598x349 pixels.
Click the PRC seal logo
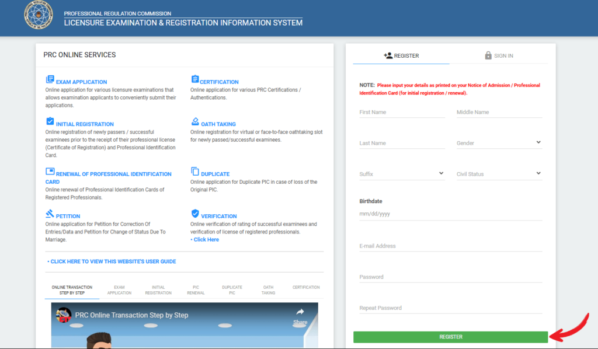[39, 15]
